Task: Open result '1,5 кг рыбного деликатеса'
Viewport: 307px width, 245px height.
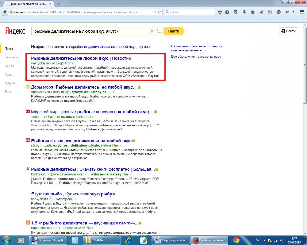Action: [85, 223]
